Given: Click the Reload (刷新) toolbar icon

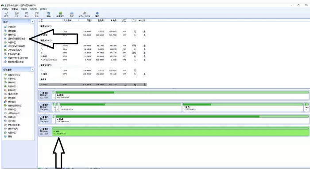Looking at the screenshot, I should (49, 14).
